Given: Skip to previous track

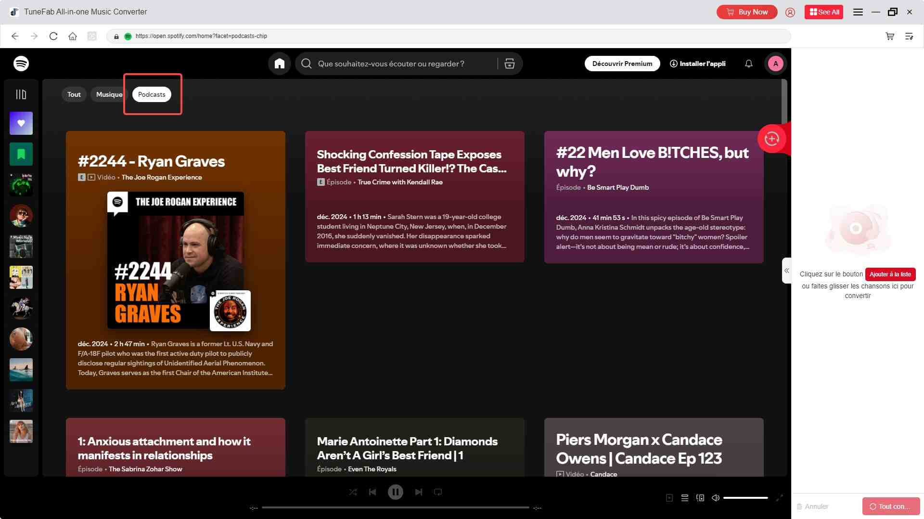Looking at the screenshot, I should 372,492.
